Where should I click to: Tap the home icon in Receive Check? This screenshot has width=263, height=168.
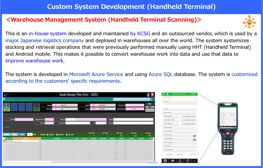[168, 94]
